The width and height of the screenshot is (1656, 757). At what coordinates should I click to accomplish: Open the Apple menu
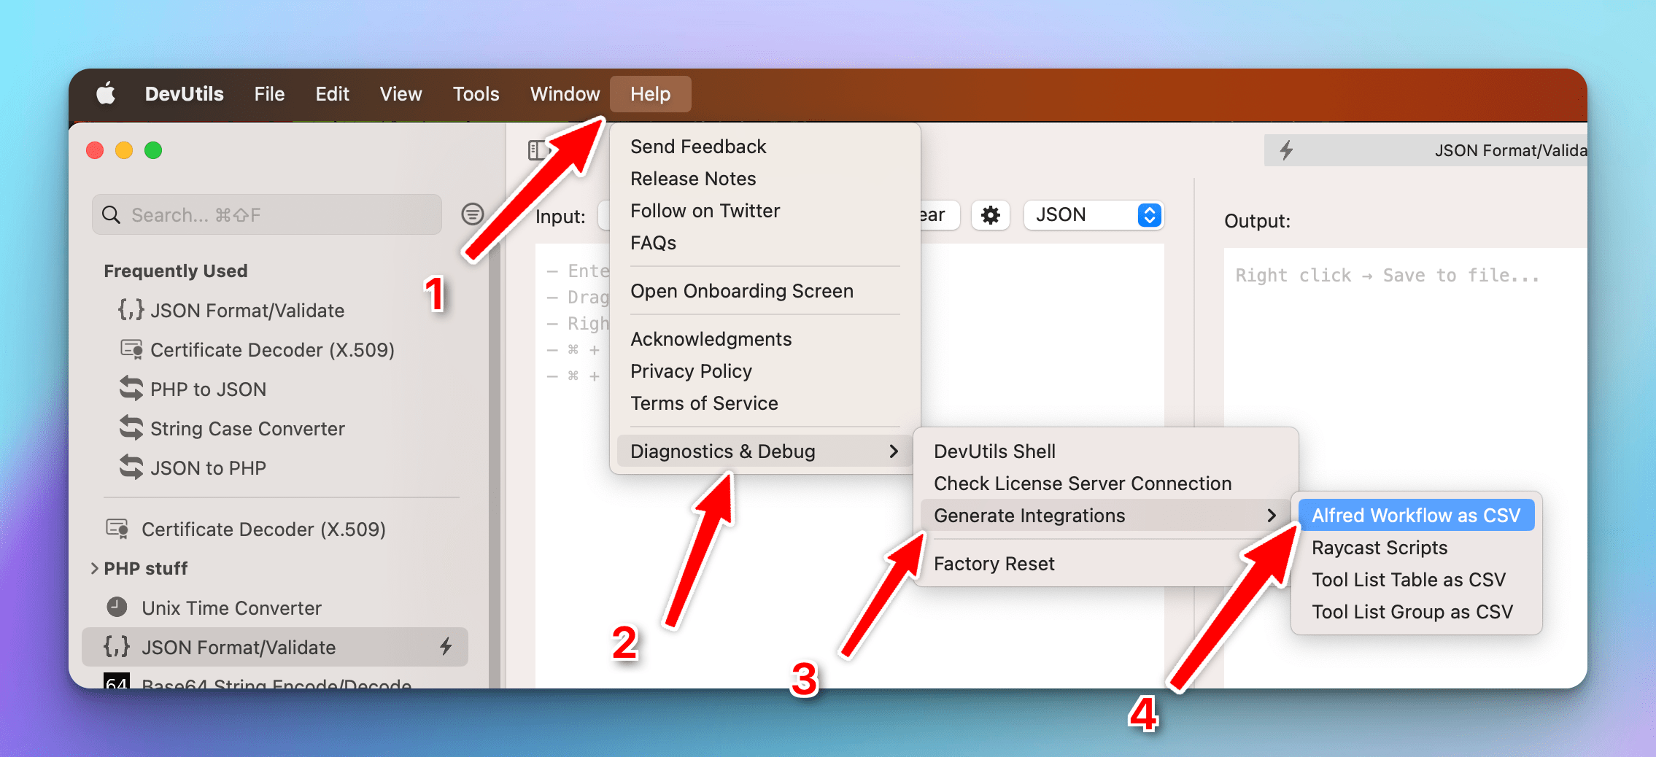(x=107, y=94)
